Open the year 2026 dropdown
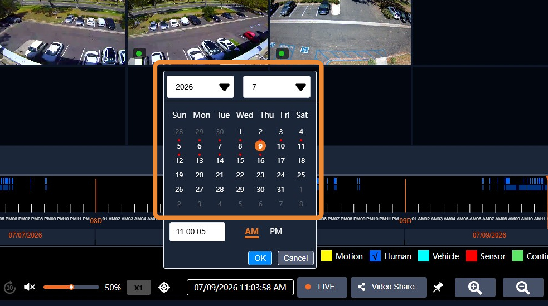Screen dimensions: 548x306 (x=200, y=87)
